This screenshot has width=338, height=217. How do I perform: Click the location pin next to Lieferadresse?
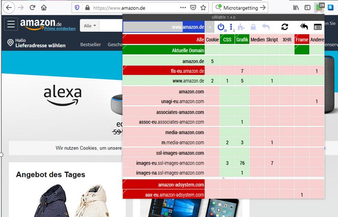point(10,43)
